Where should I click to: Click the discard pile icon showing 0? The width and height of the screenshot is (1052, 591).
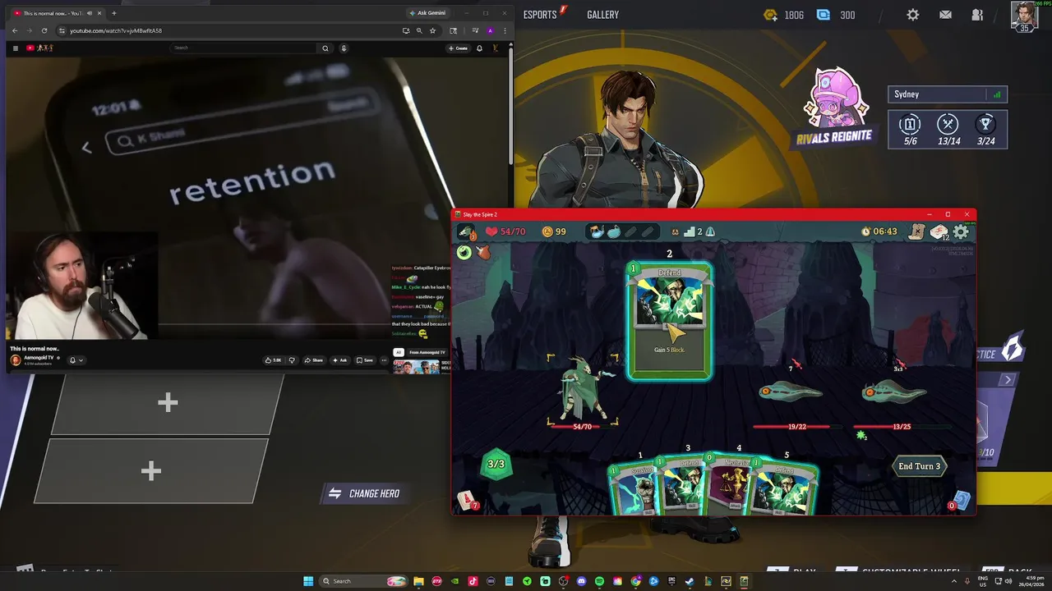[x=960, y=501]
